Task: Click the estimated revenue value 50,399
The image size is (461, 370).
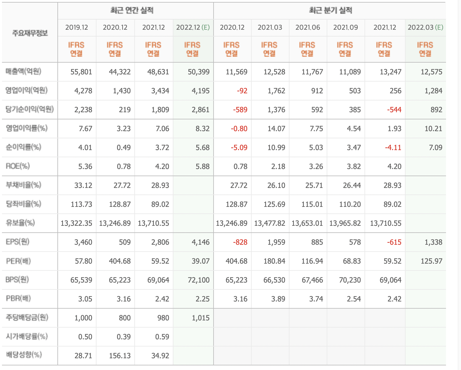Action: (199, 72)
